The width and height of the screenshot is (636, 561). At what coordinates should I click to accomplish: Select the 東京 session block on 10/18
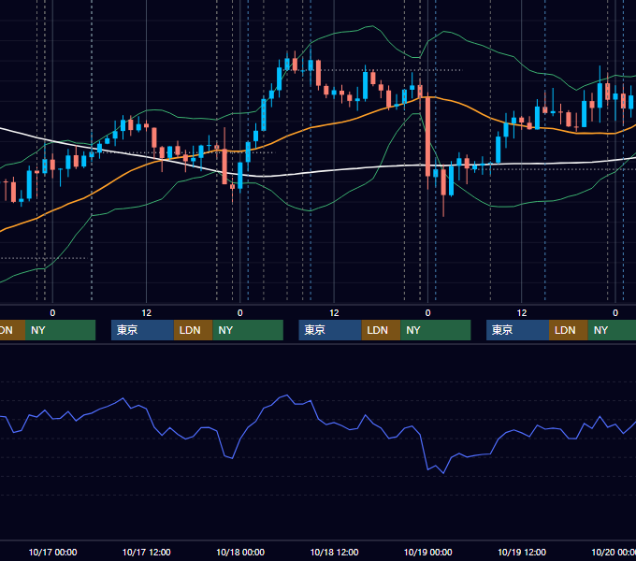pos(330,330)
